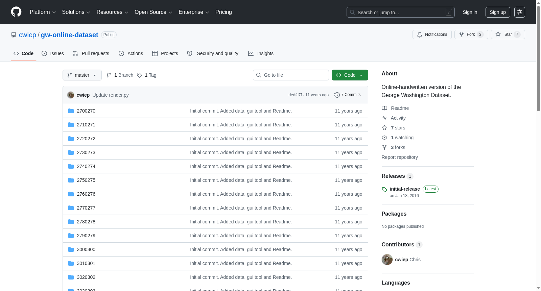This screenshot has height=291, width=541.
Task: Click the folder icon for 3000300
Action: point(71,249)
